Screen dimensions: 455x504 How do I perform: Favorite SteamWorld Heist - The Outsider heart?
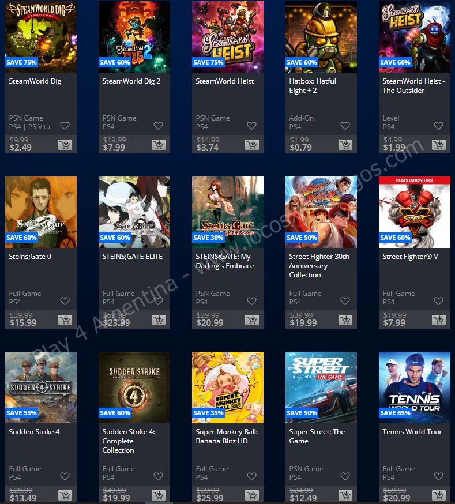[439, 126]
